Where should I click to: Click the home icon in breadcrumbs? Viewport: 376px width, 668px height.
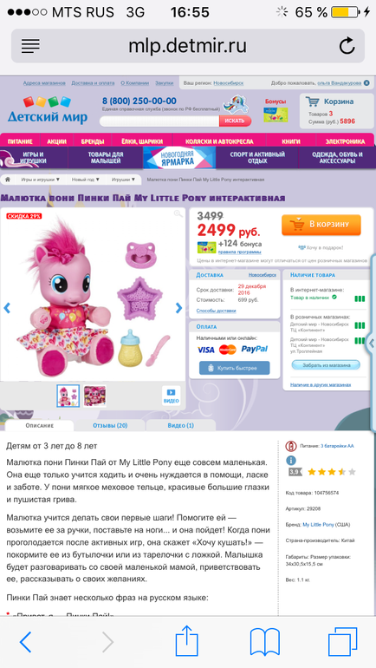coord(8,180)
